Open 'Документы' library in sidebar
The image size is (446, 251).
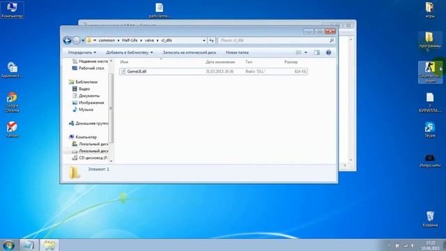tap(86, 96)
